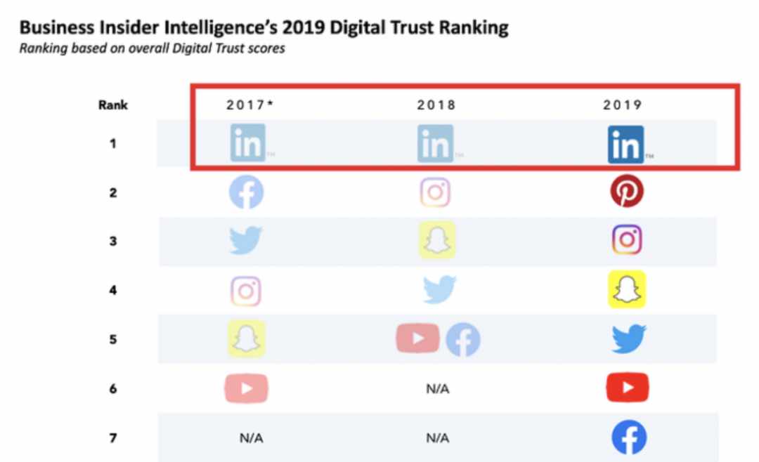Screen dimensions: 759x462
Task: Click the Facebook logo at rank 7
Action: tap(629, 438)
